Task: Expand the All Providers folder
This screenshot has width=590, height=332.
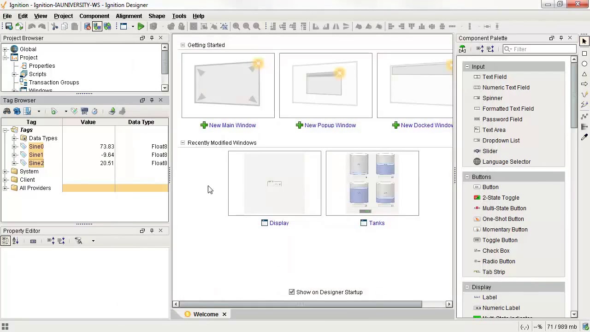Action: (6, 188)
